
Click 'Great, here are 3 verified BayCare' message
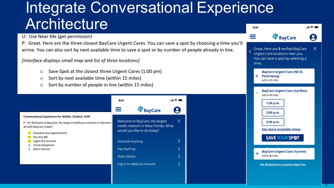click(280, 56)
